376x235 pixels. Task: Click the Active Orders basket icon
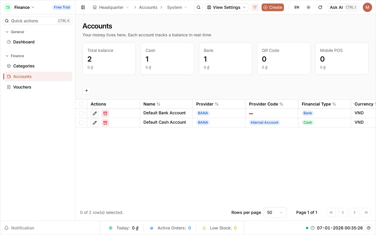152,228
